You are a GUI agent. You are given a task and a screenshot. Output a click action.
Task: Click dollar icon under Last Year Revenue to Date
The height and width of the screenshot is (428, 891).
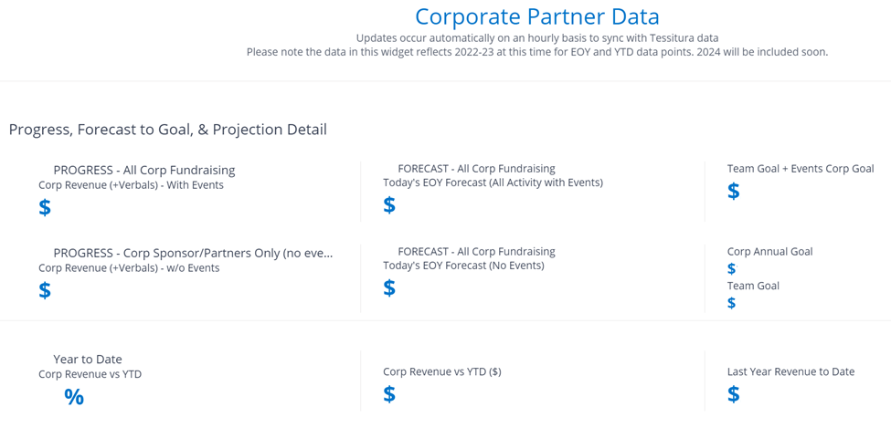(x=734, y=394)
